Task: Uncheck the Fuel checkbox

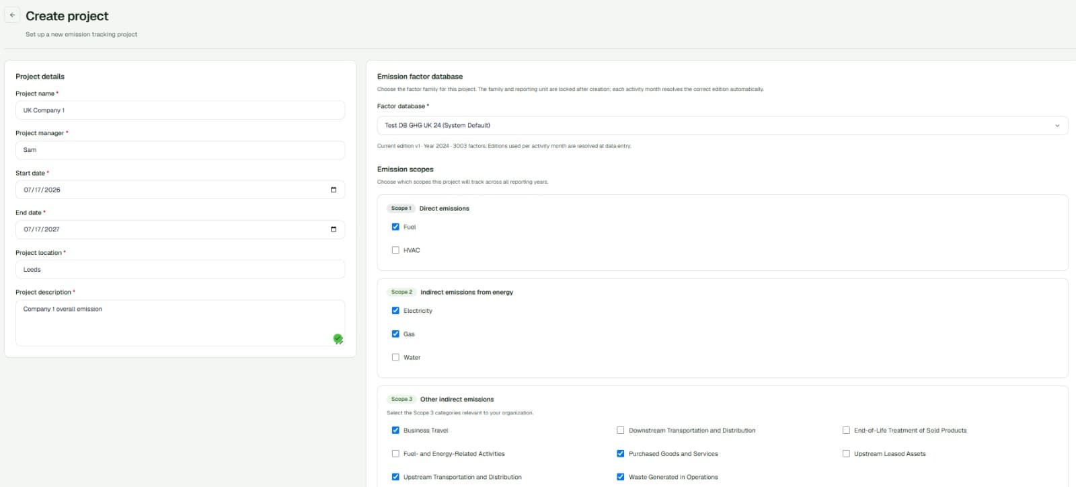Action: click(395, 227)
